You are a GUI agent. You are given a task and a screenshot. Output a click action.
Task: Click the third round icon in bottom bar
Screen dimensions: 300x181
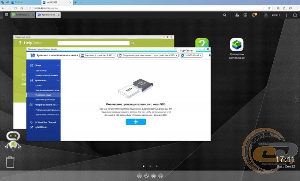pyautogui.click(x=153, y=176)
